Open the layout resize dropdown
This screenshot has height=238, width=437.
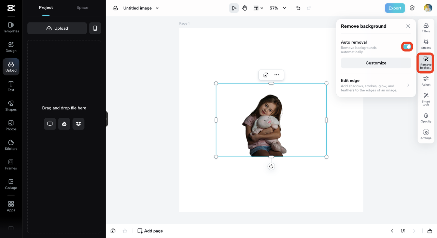258,8
